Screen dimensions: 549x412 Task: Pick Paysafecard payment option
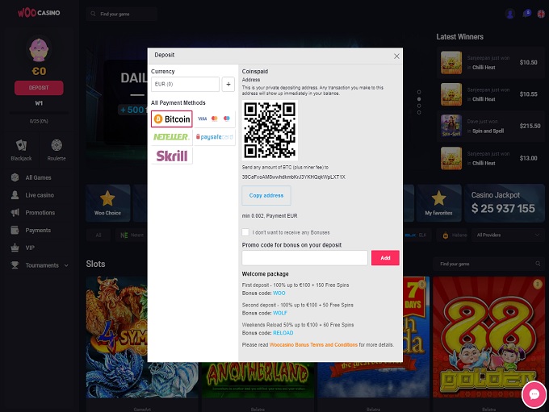[x=214, y=137]
